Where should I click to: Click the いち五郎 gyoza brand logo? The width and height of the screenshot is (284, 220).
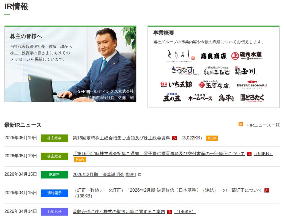tap(176, 85)
